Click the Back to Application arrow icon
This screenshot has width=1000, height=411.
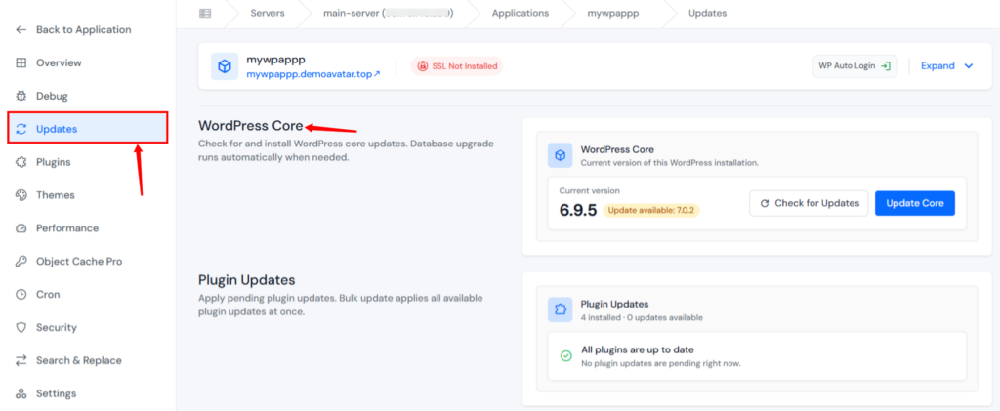21,30
